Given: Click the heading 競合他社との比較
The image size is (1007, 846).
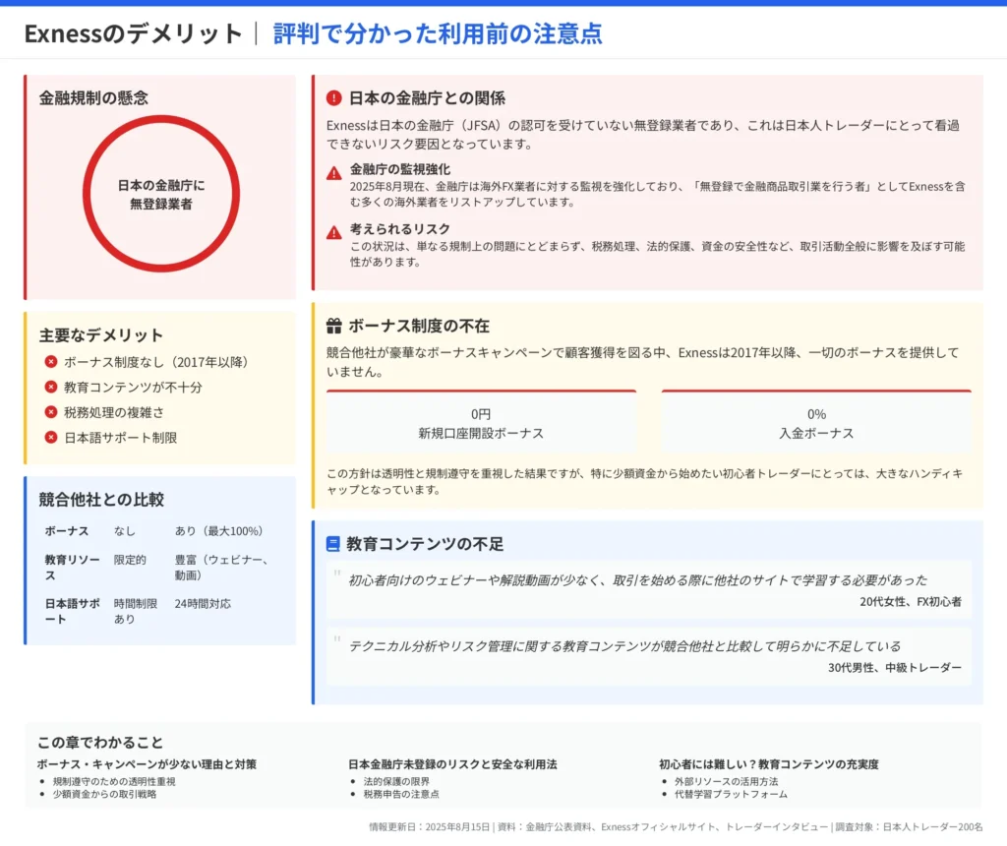Looking at the screenshot, I should [101, 500].
